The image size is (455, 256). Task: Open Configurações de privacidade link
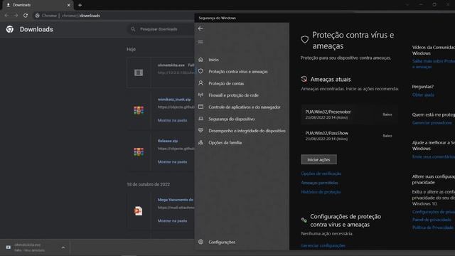pyautogui.click(x=434, y=212)
